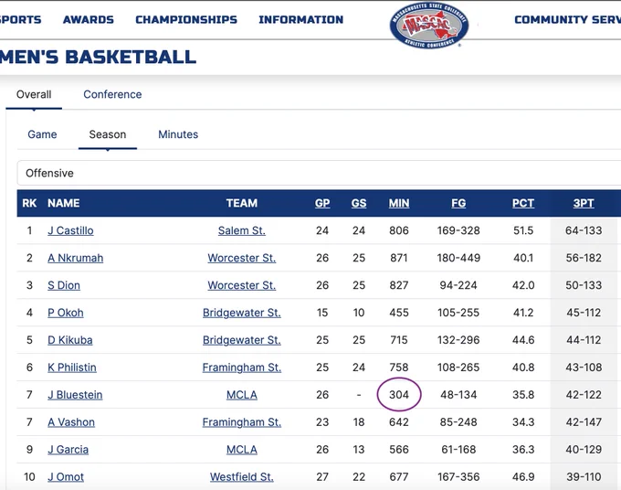Viewport: 621px width, 490px height.
Task: Click J Omot's 46.9 percentage value
Action: (523, 477)
